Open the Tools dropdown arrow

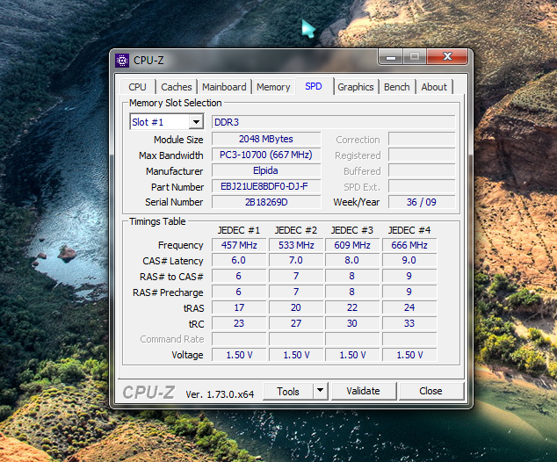320,391
